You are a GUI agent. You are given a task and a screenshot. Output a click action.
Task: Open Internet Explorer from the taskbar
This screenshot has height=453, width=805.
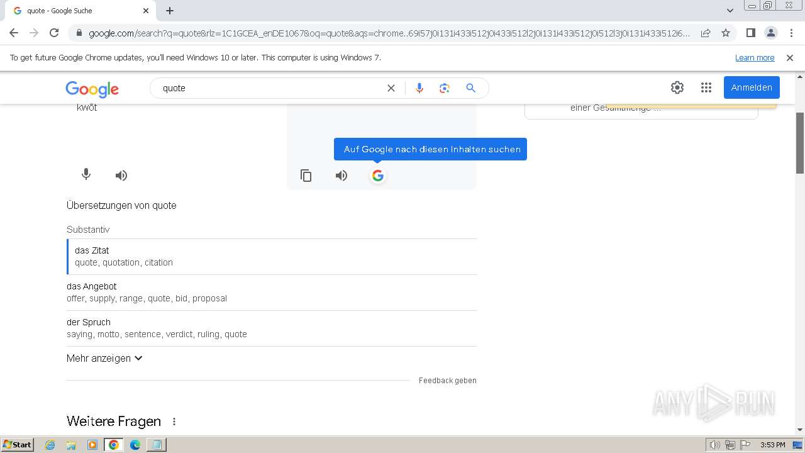click(x=50, y=445)
